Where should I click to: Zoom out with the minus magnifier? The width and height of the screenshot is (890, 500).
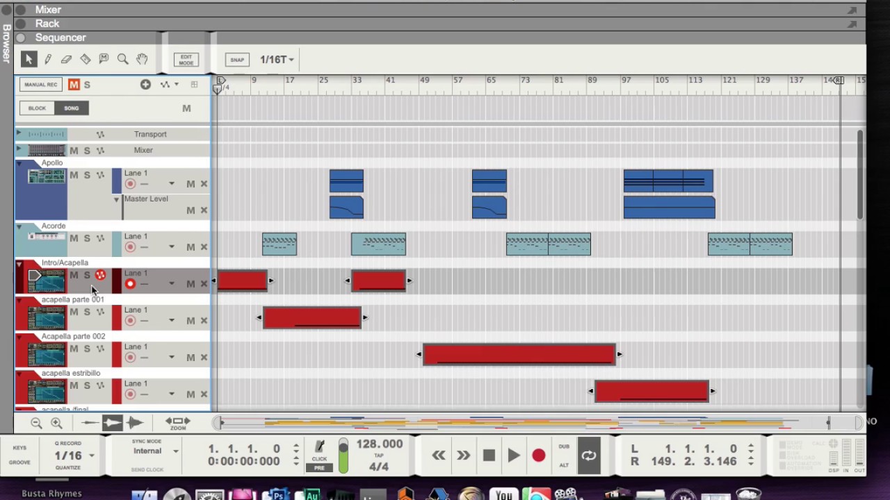[x=37, y=423]
